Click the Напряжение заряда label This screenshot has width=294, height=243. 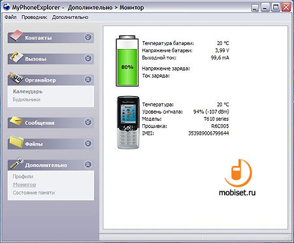[x=166, y=69]
